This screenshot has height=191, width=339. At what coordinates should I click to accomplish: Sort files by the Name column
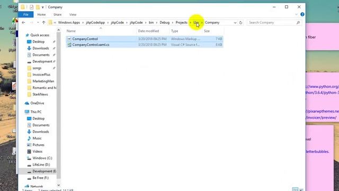coord(71,31)
